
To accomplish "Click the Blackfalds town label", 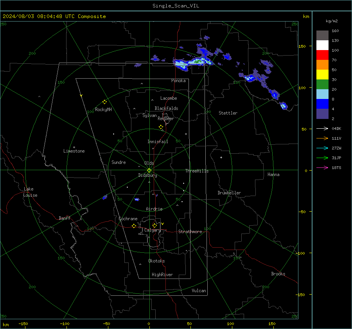I will point(166,108).
